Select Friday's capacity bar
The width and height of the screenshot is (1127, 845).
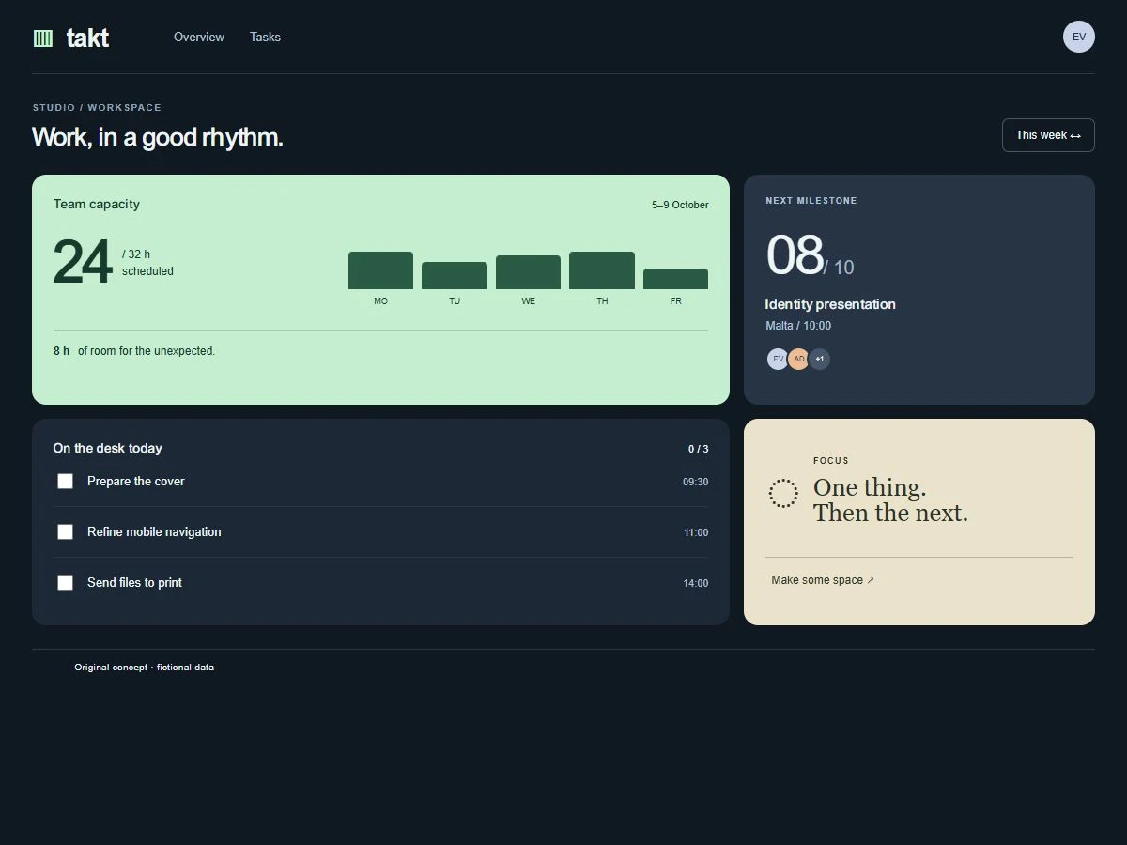[675, 279]
